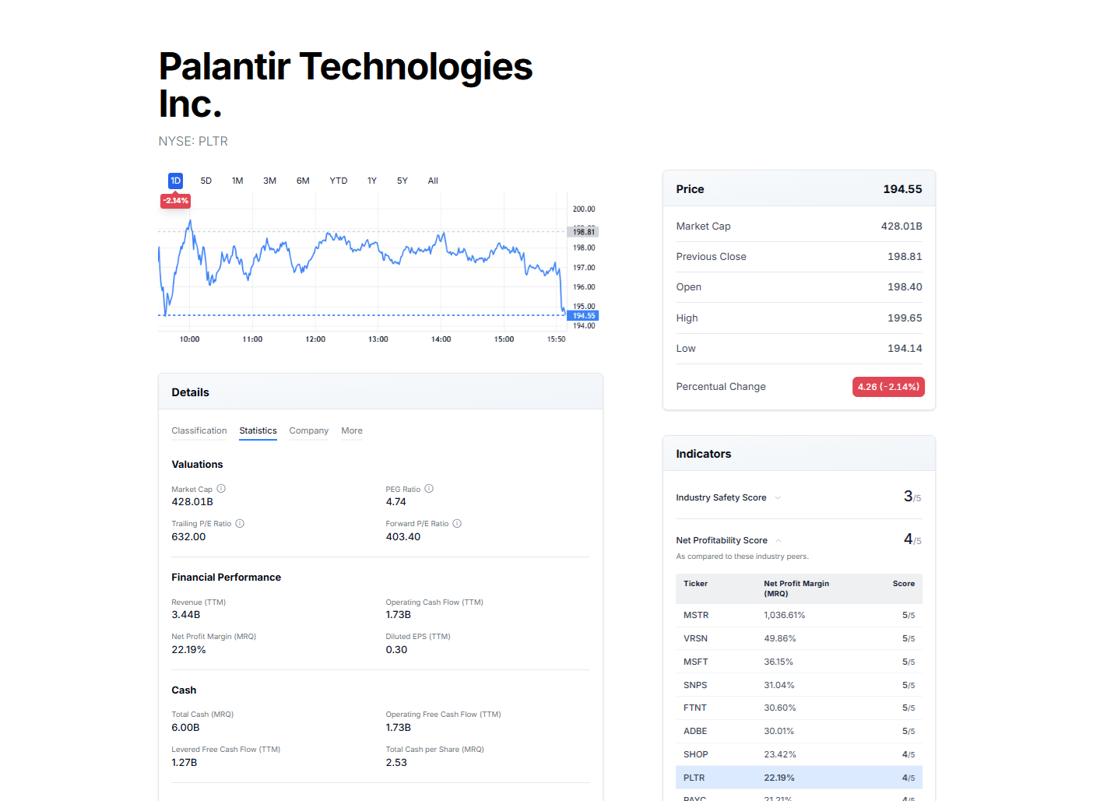The width and height of the screenshot is (1100, 801).
Task: Select the All time chart range
Action: (433, 181)
